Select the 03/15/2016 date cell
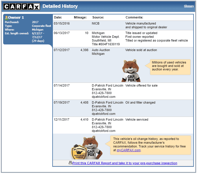This screenshot has height=174, width=197. click(x=62, y=23)
